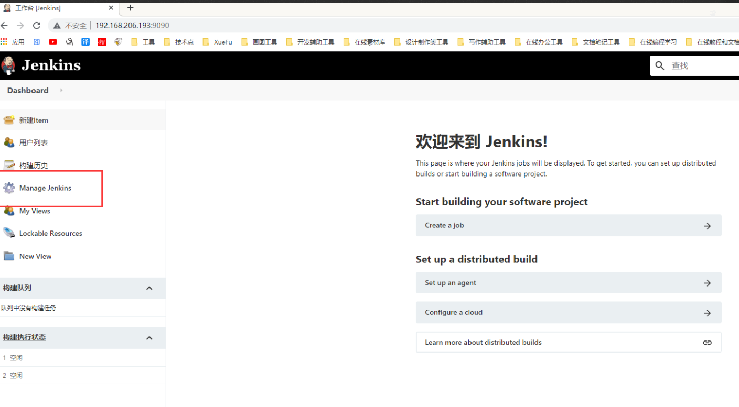Click the My Views user icon
The width and height of the screenshot is (739, 407).
click(9, 211)
